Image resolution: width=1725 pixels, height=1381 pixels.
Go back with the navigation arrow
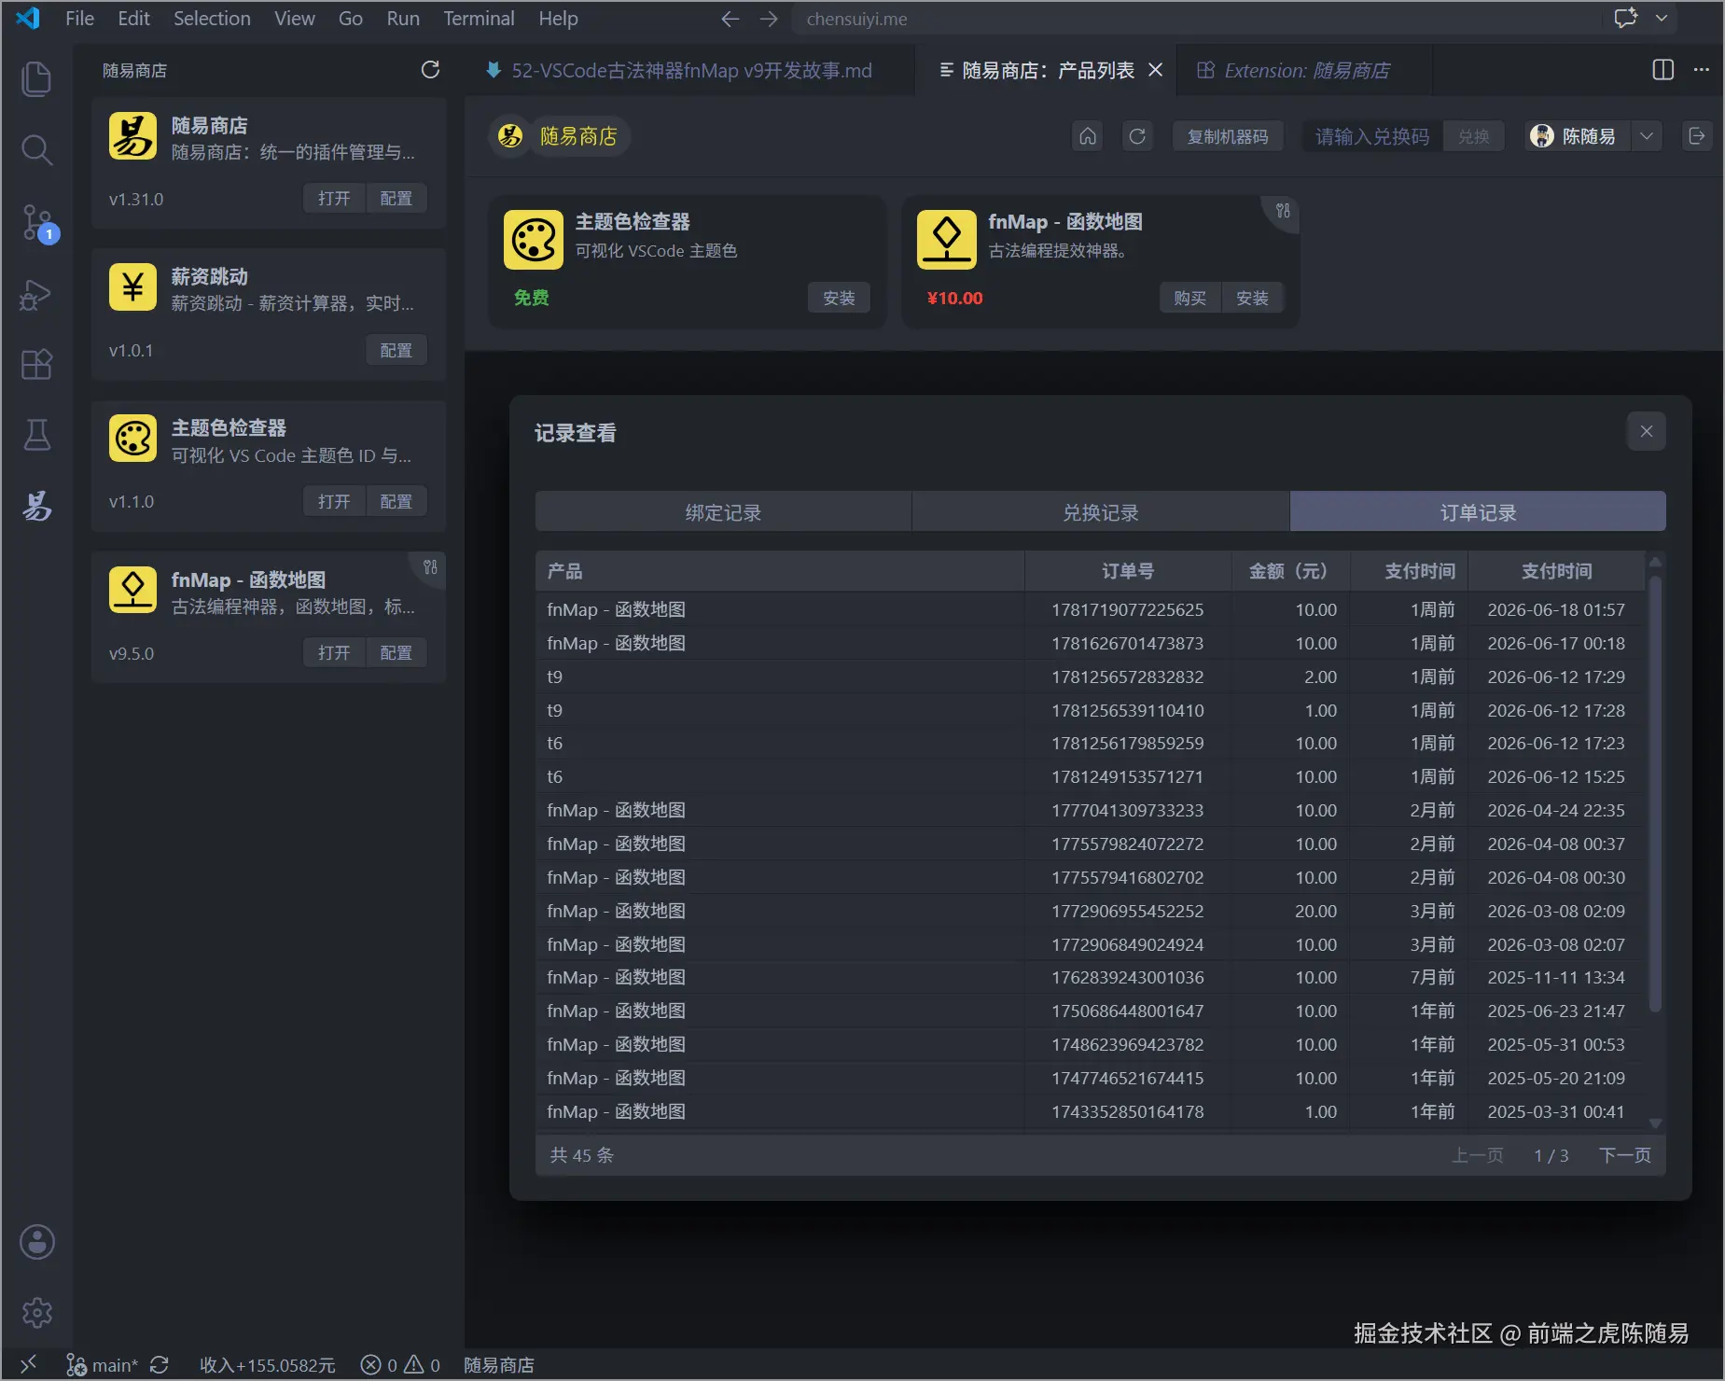pyautogui.click(x=730, y=19)
